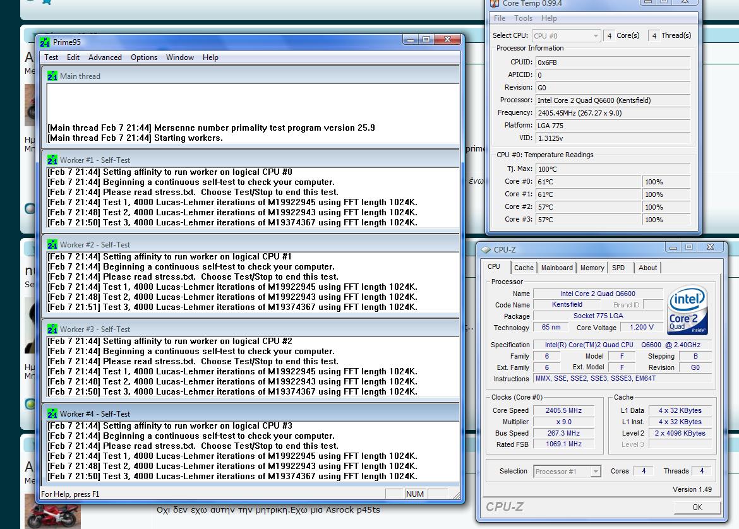The width and height of the screenshot is (739, 529).
Task: Minimize the Prime95 window
Action: [x=411, y=40]
